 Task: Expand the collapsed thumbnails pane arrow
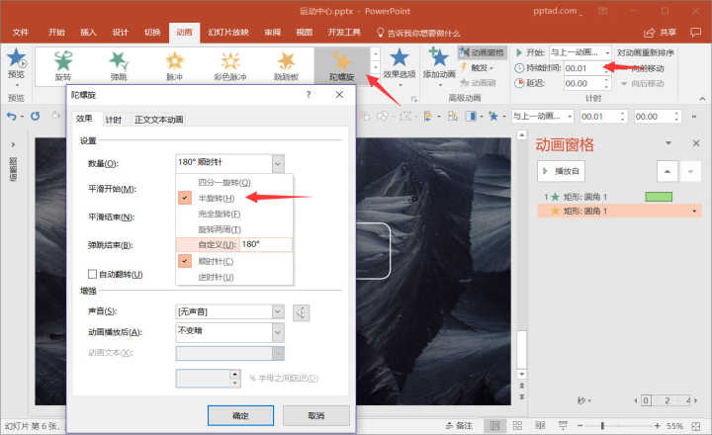(13, 145)
